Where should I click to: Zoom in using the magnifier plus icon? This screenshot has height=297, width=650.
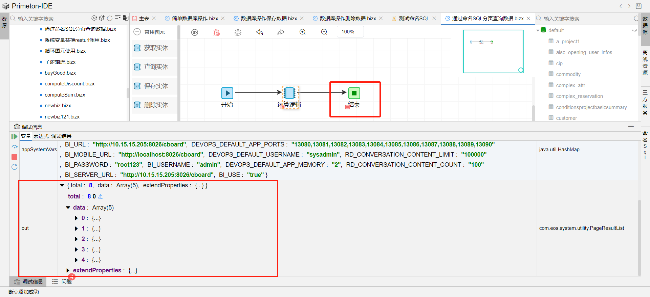pyautogui.click(x=303, y=32)
